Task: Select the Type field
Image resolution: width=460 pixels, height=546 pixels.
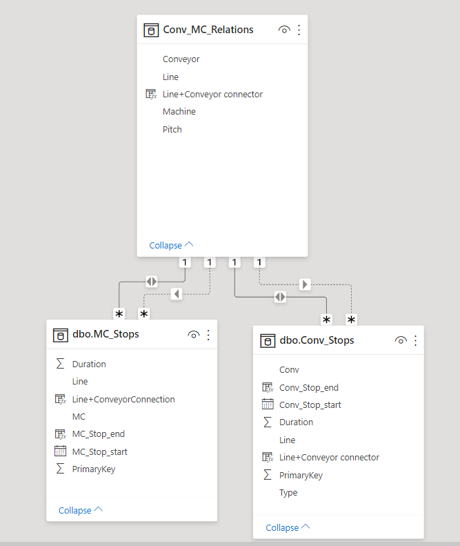Action: (x=288, y=493)
